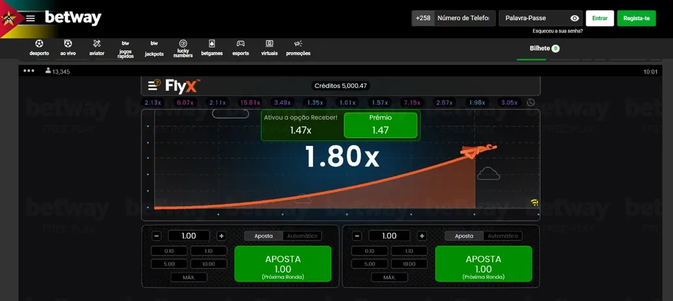Click the connection status wifi icon

point(534,202)
